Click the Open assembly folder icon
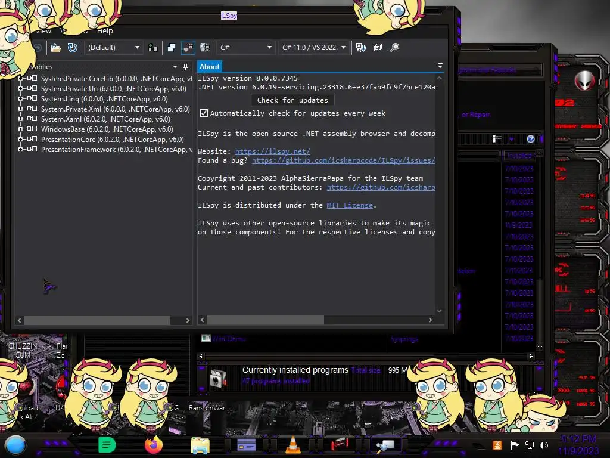Image resolution: width=610 pixels, height=458 pixels. pos(55,48)
